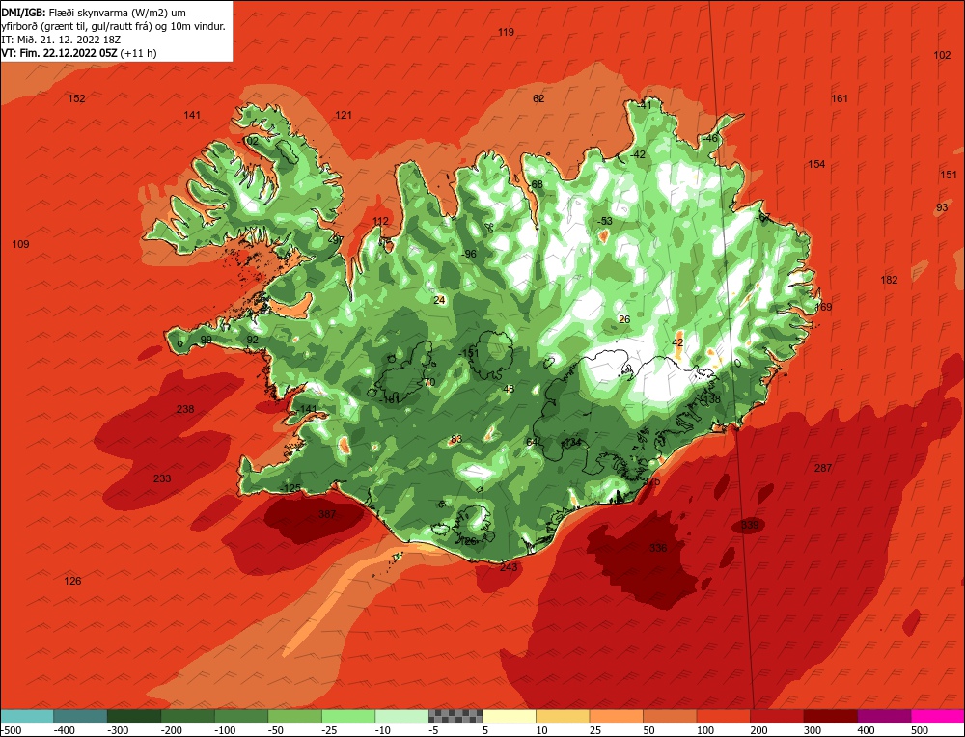Viewport: 965px width, 737px height.
Task: Click the 238 value west of Iceland
Action: 185,408
